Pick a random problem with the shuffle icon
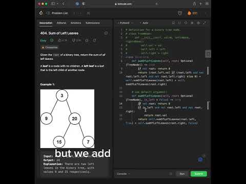Screen dimensions: 246x184 (x=88, y=13)
